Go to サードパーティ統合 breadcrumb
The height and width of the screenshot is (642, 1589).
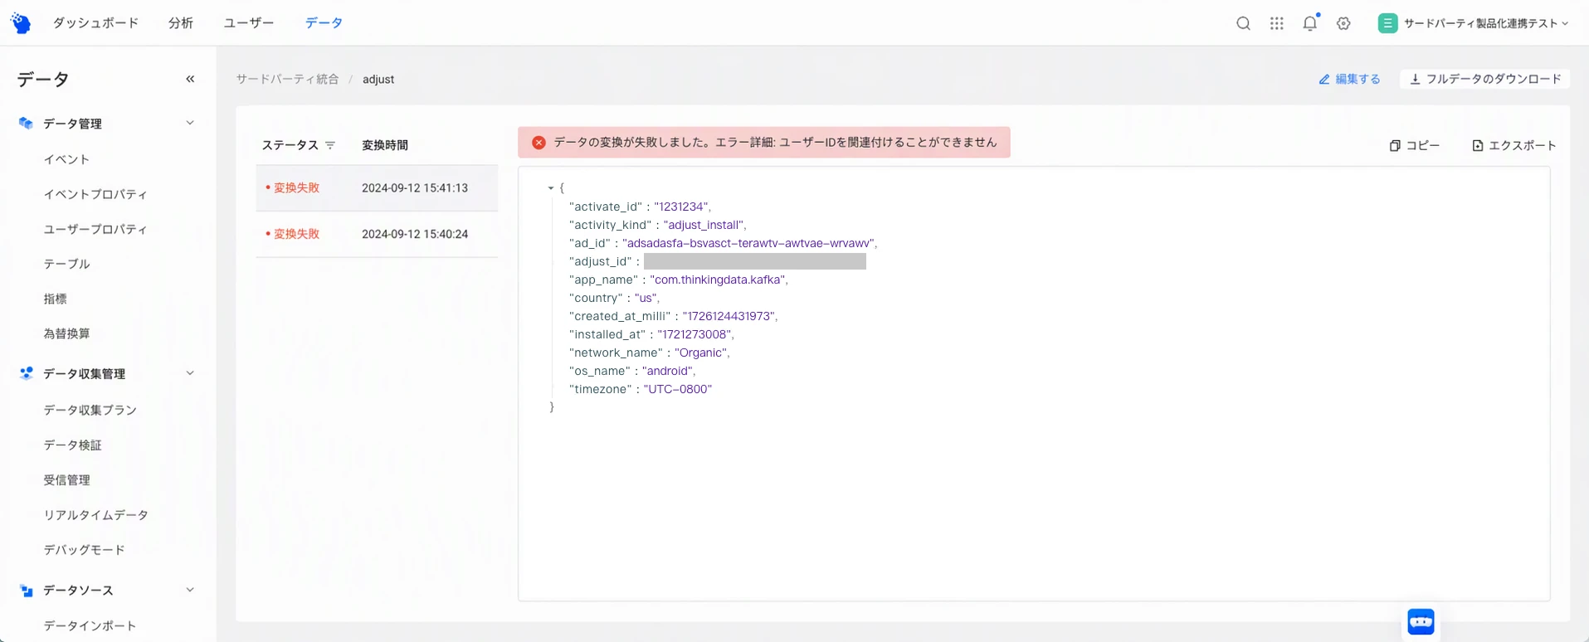[x=288, y=80]
